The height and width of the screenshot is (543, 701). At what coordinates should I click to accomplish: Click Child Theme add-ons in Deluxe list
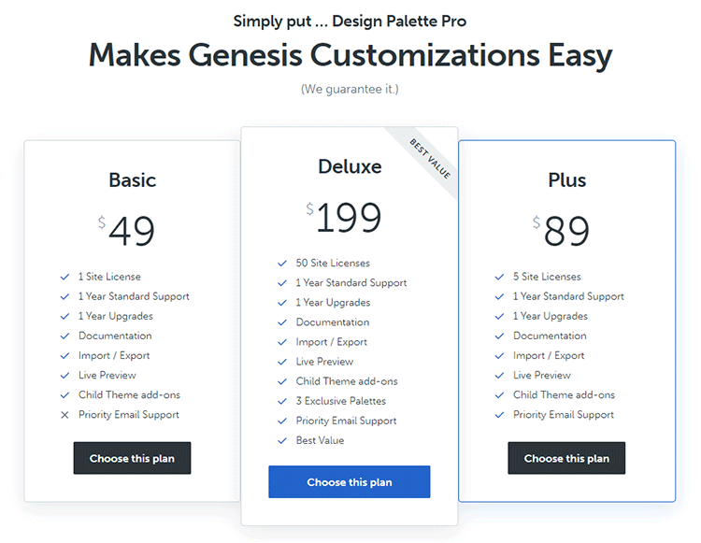tap(347, 381)
